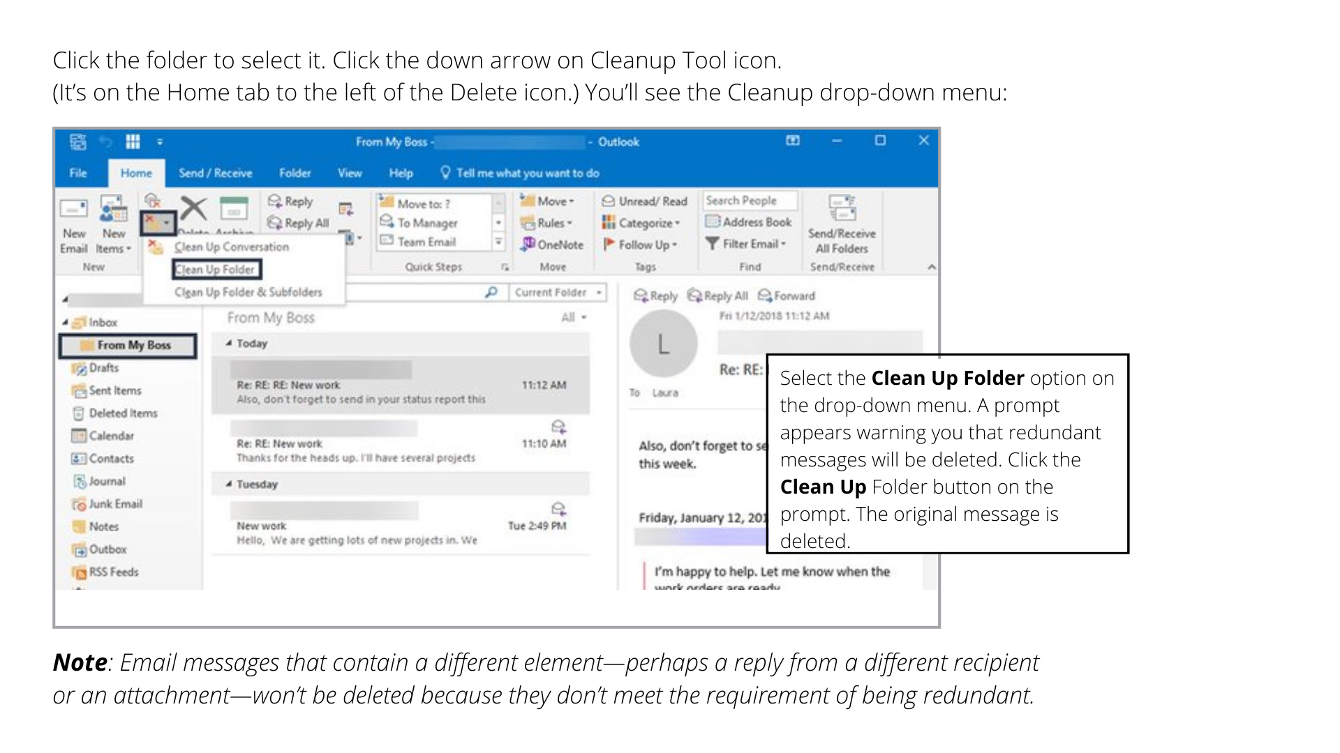This screenshot has width=1340, height=753.
Task: Open the Categorize dropdown
Action: coord(641,223)
